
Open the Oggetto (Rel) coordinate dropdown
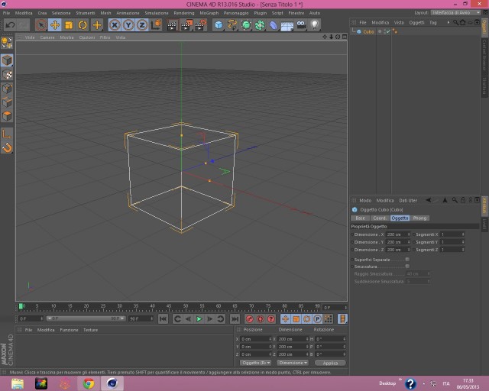[x=255, y=363]
